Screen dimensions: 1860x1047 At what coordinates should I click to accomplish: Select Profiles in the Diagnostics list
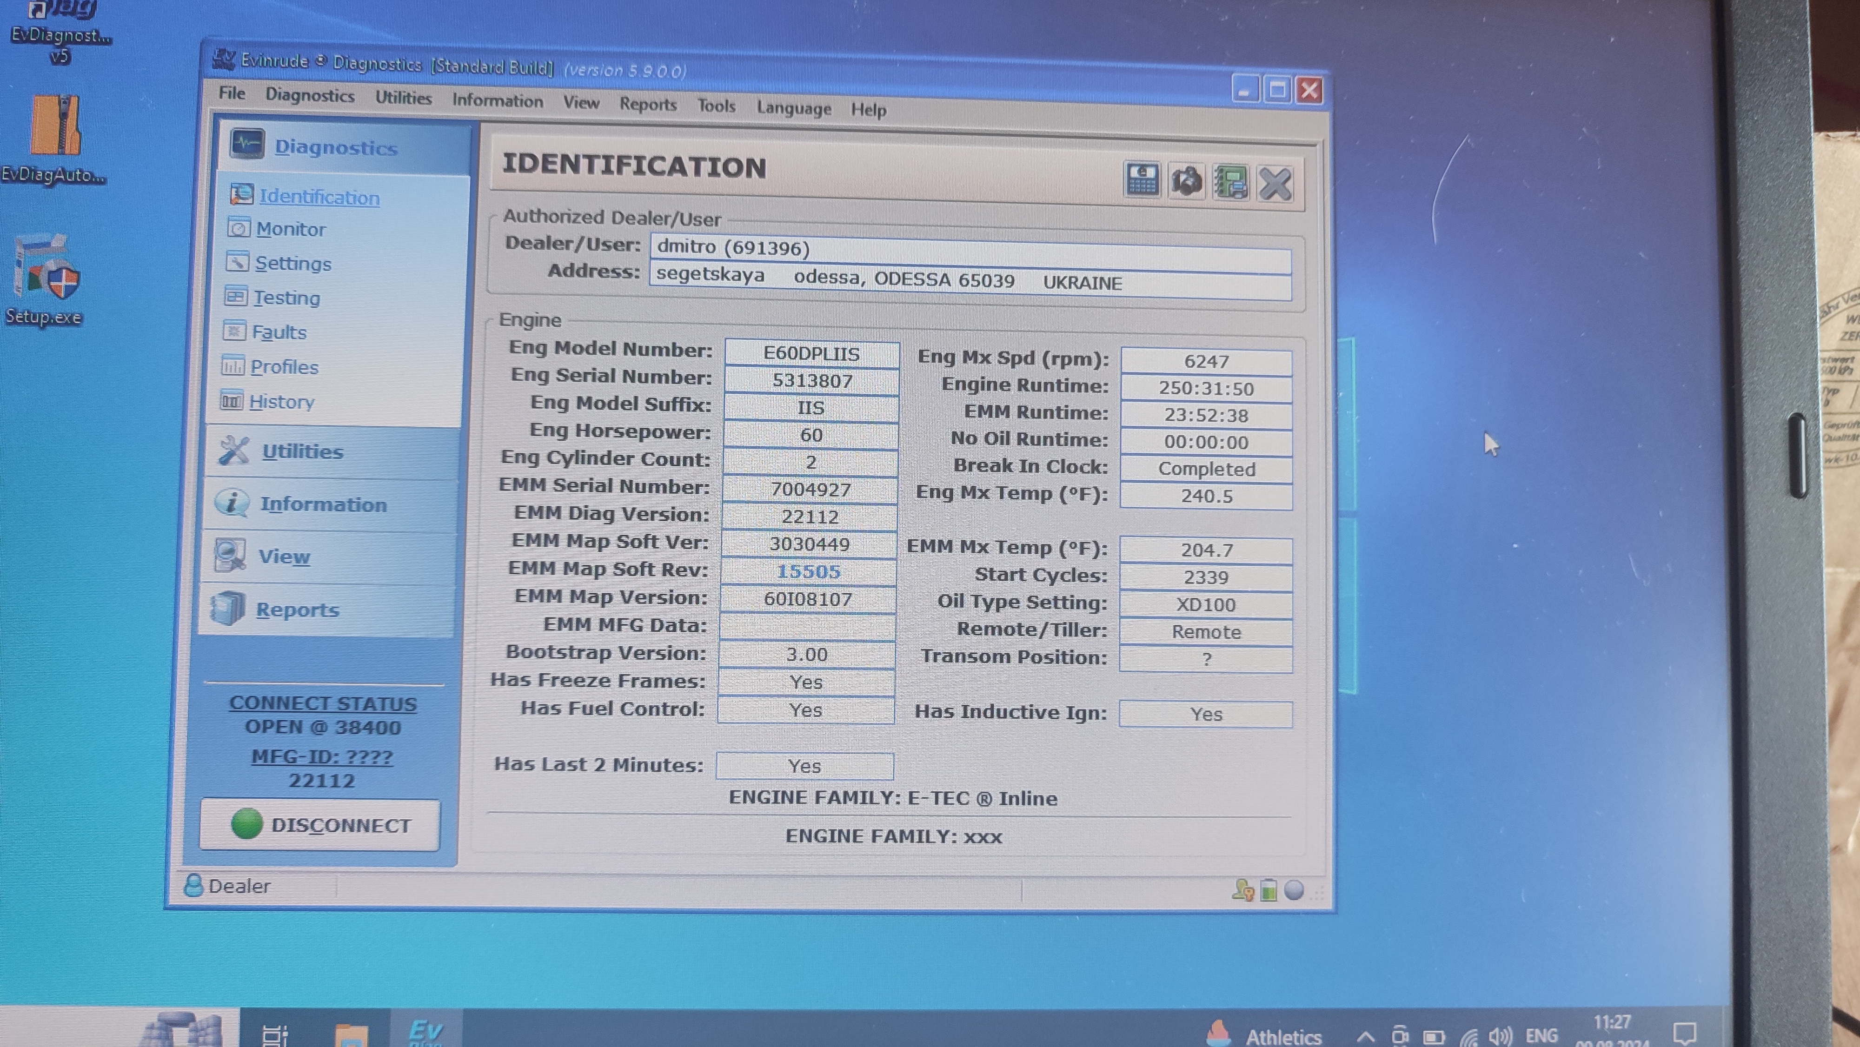[284, 367]
